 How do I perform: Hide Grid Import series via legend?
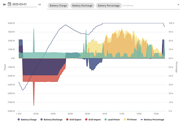coord(93,119)
